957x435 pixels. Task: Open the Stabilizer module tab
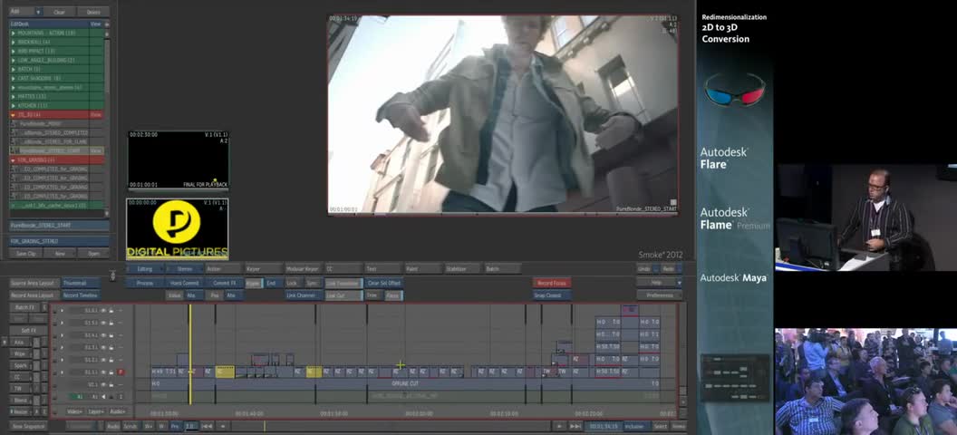[462, 268]
